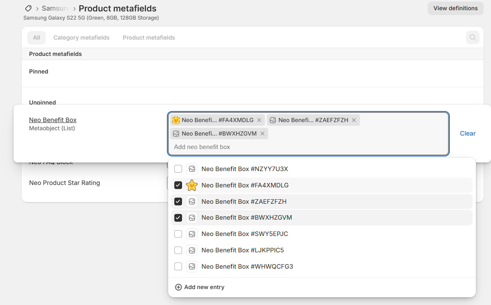The width and height of the screenshot is (491, 305).
Task: Select the Neo Benefit Box #WHWQCFG3 label text
Action: pos(247,267)
